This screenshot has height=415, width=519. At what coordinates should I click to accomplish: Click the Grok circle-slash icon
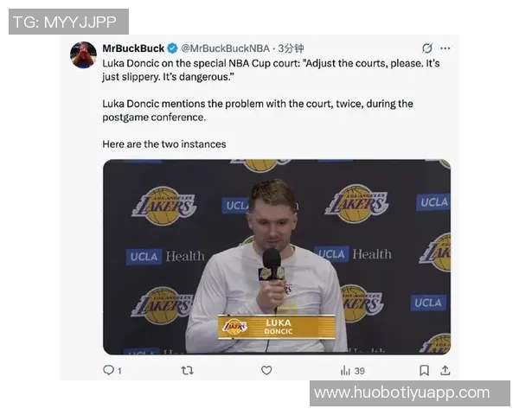point(427,48)
